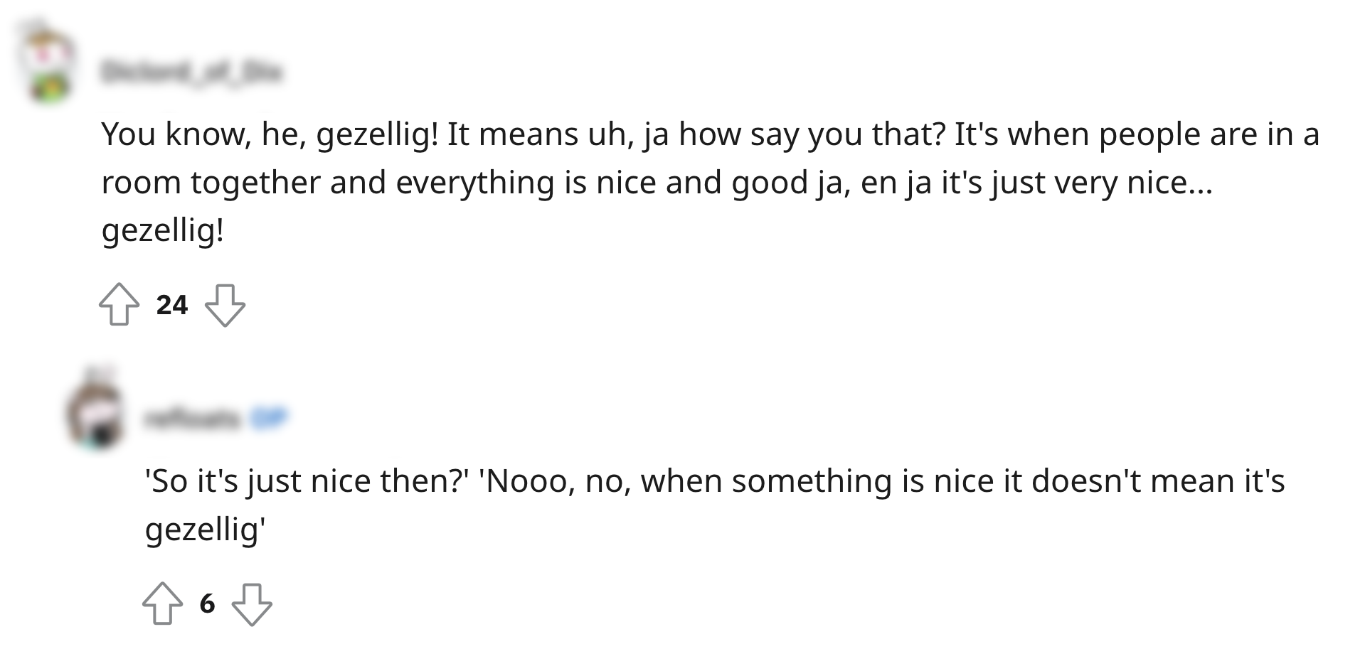Upvote the 'So it's just nice then?' reply

tap(162, 606)
